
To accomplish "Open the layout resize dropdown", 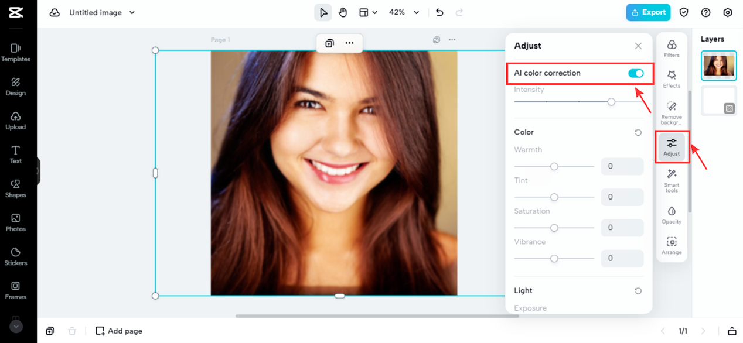I will point(368,12).
